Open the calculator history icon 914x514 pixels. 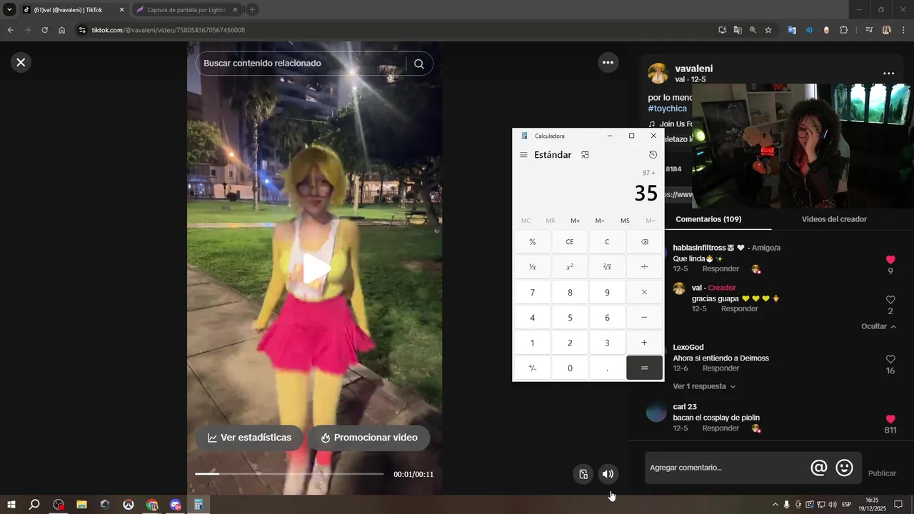click(x=653, y=155)
